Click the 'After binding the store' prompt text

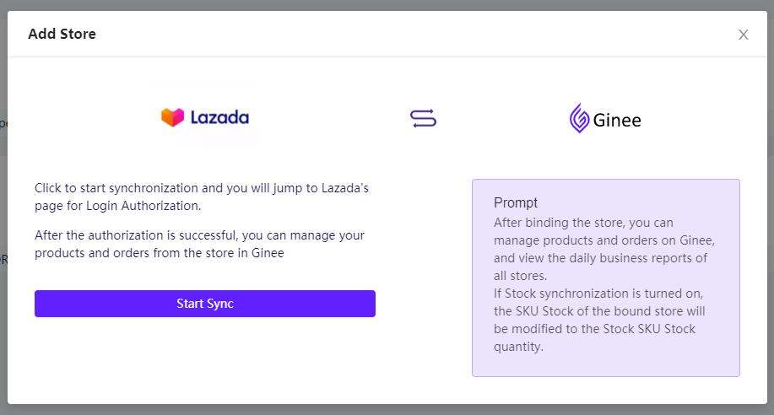pos(604,249)
